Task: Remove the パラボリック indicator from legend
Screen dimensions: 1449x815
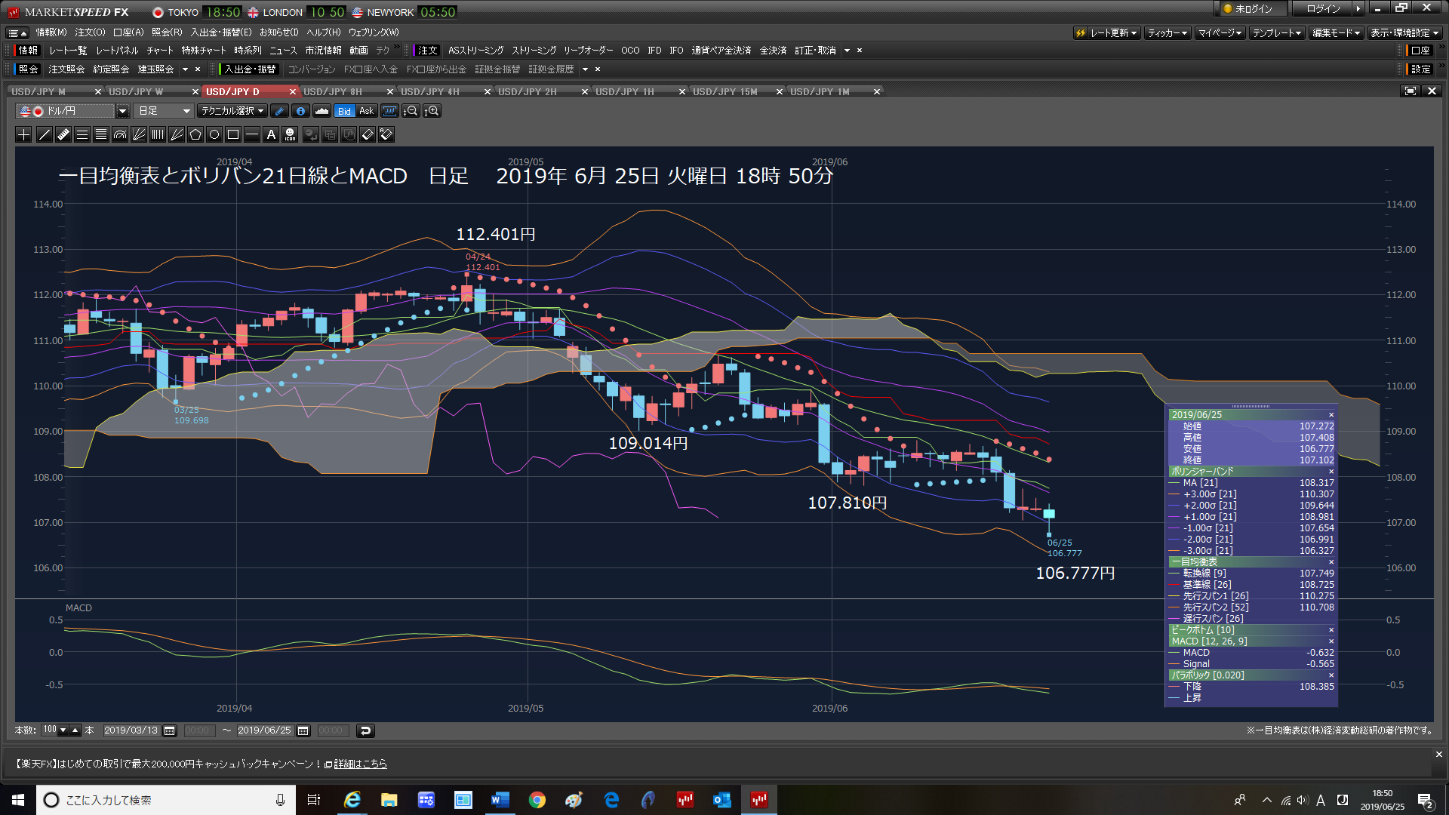Action: click(x=1331, y=675)
